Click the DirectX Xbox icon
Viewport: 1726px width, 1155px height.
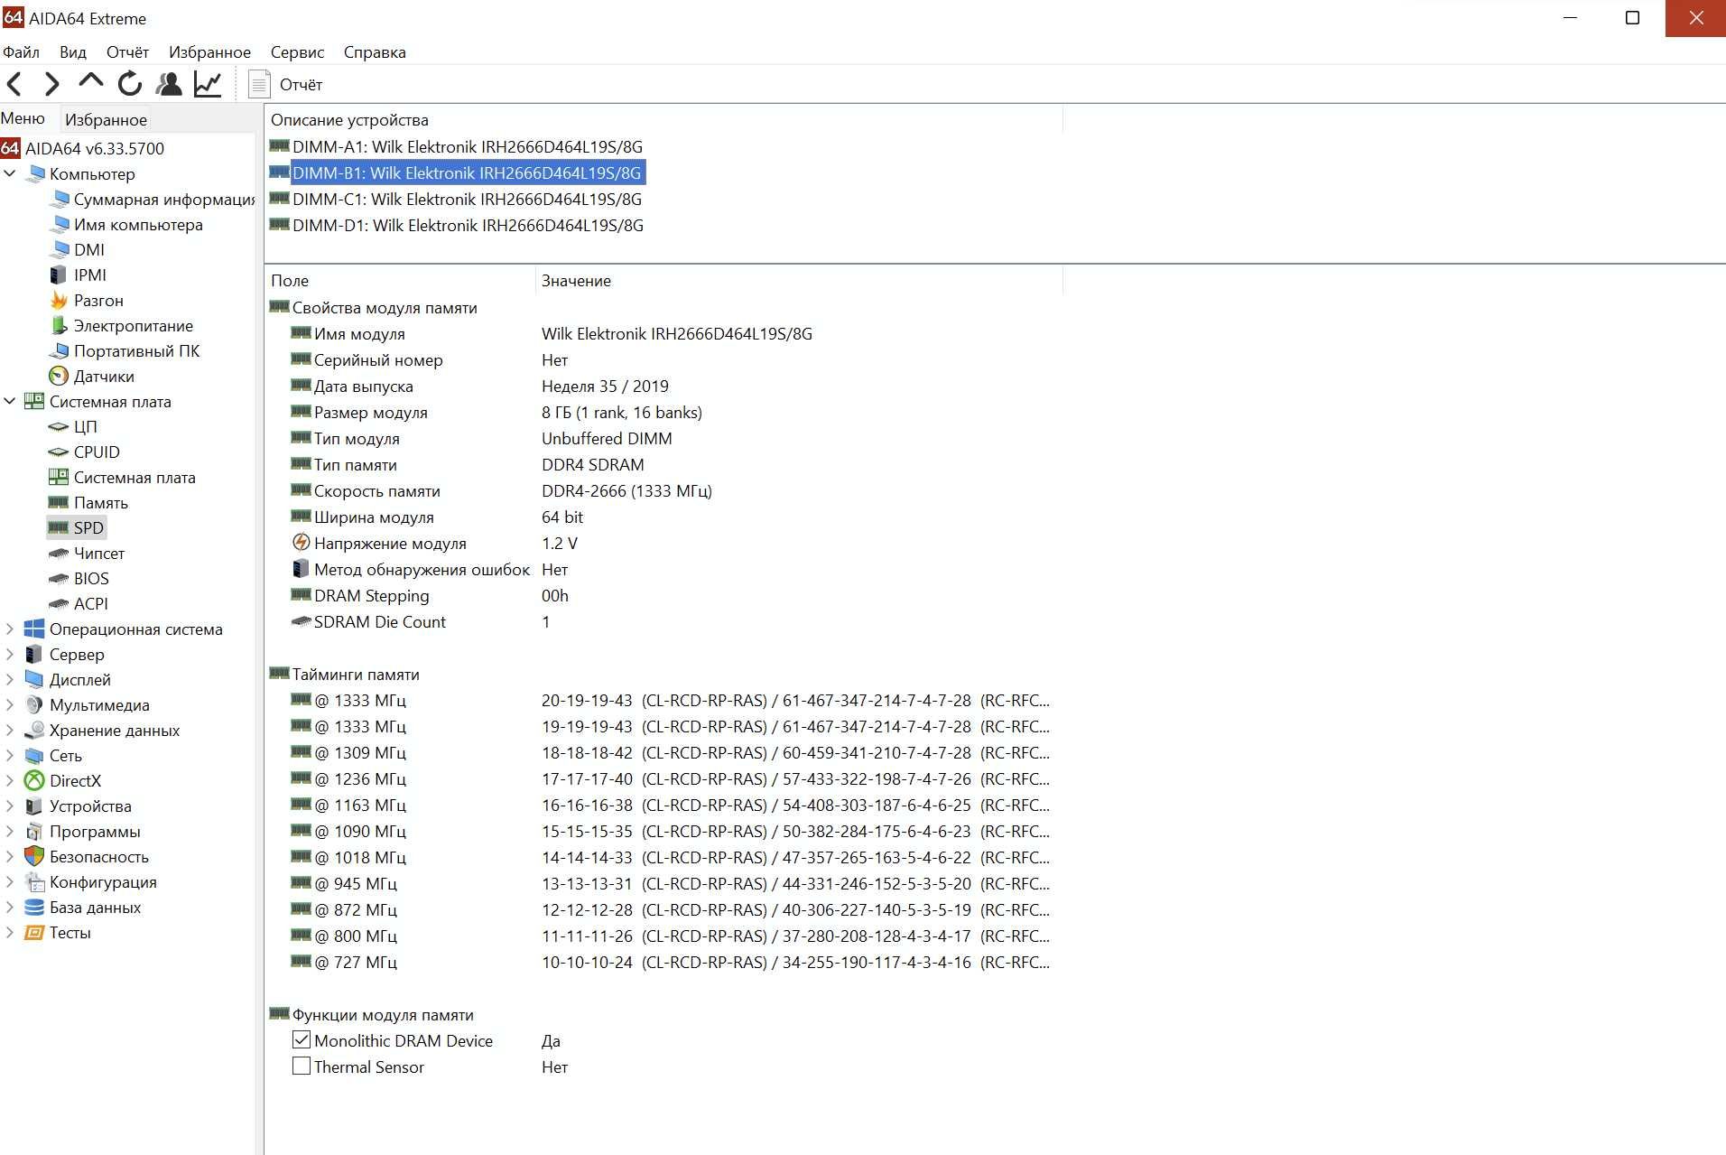34,780
